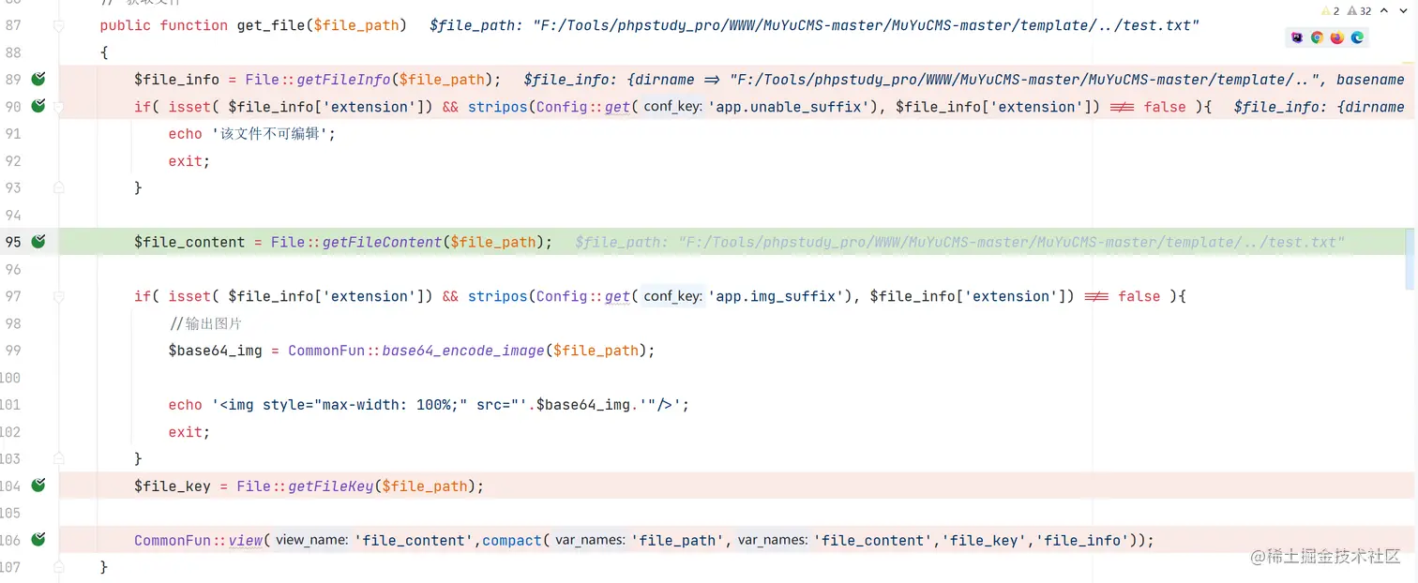This screenshot has height=583, width=1418.
Task: Click view_name inlay hint on line 106
Action: pos(311,540)
